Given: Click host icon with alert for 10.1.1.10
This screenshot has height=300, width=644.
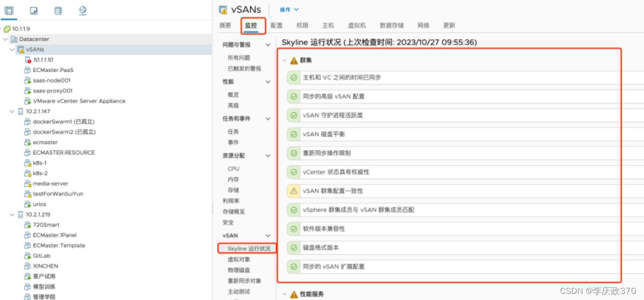Looking at the screenshot, I should click(x=28, y=60).
